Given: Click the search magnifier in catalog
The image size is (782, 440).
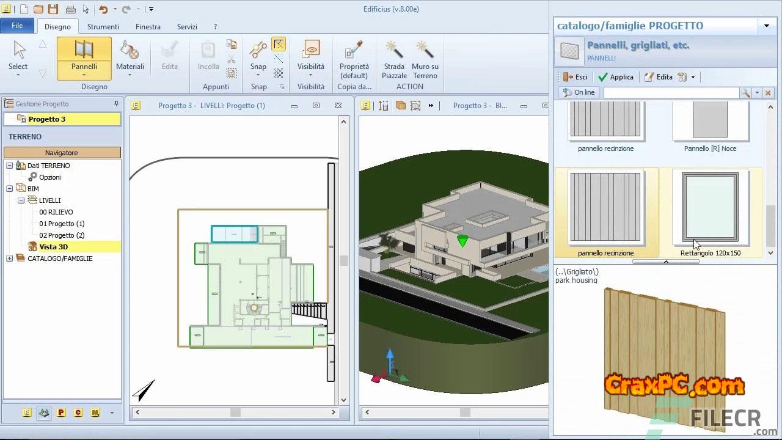Looking at the screenshot, I should (x=745, y=93).
